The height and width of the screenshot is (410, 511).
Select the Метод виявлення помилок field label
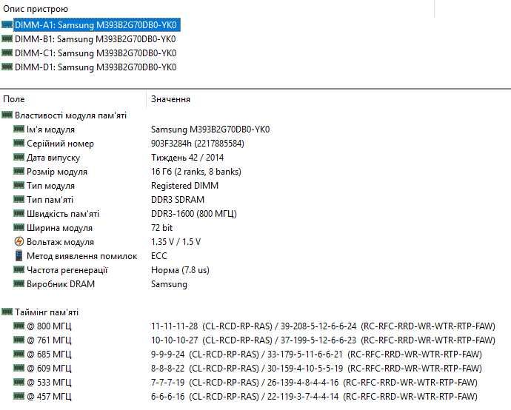pyautogui.click(x=81, y=256)
